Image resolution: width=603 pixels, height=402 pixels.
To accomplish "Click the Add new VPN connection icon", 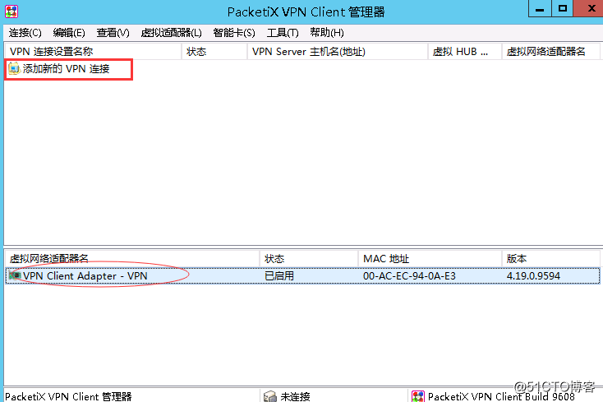I will point(14,68).
